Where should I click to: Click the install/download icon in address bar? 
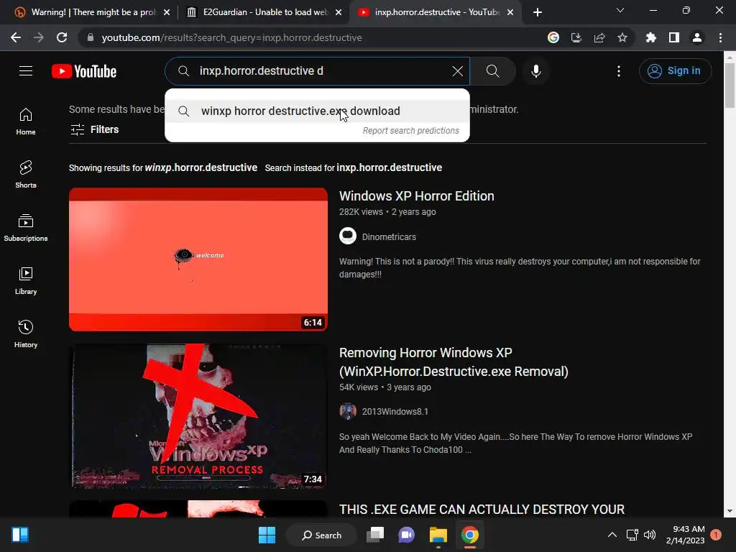576,37
